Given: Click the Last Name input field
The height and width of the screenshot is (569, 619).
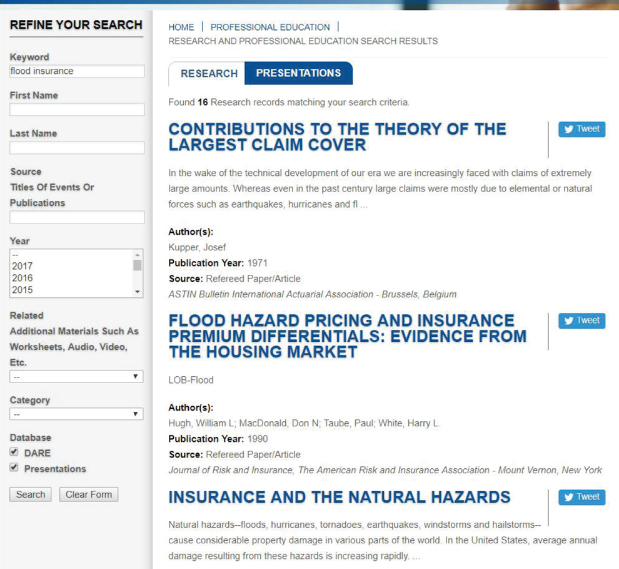Looking at the screenshot, I should [76, 147].
